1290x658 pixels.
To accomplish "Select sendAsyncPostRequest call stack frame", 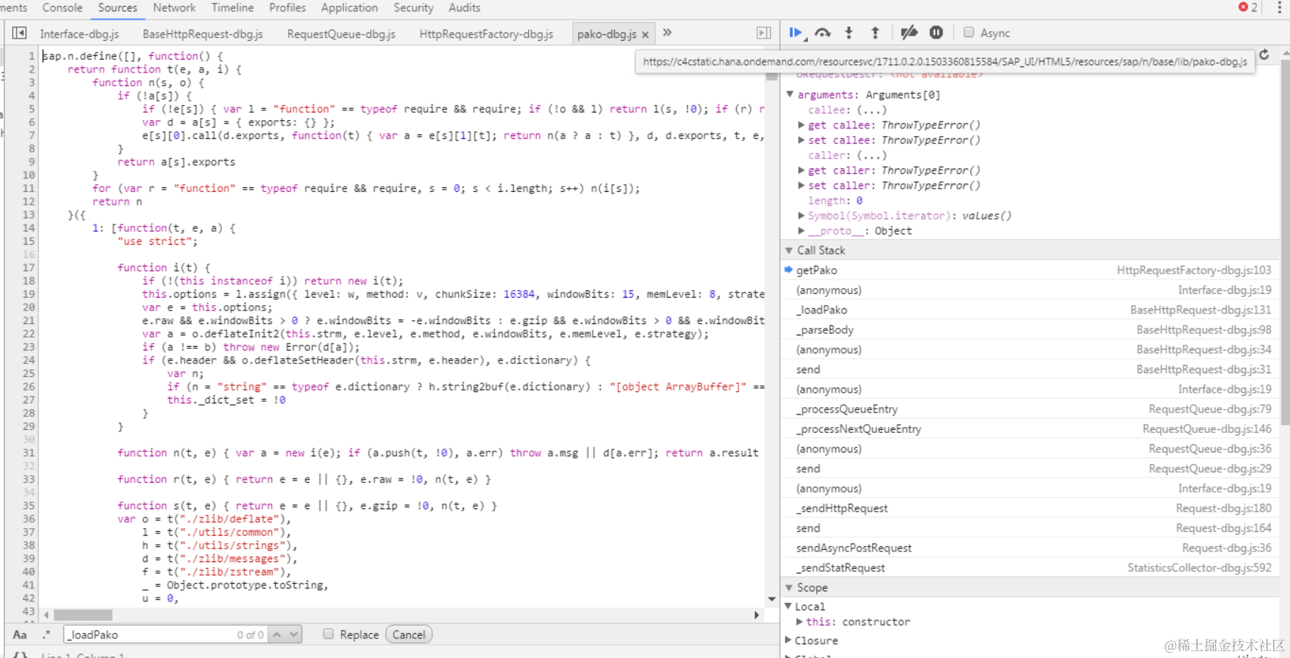I will (1029, 548).
